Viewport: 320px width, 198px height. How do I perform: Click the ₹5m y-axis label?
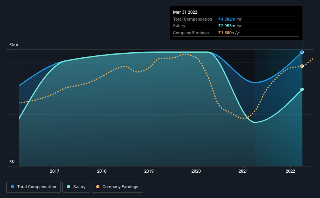pos(14,44)
